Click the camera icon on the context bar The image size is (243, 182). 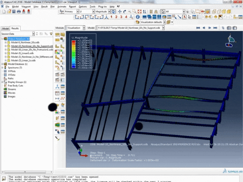pos(229,28)
